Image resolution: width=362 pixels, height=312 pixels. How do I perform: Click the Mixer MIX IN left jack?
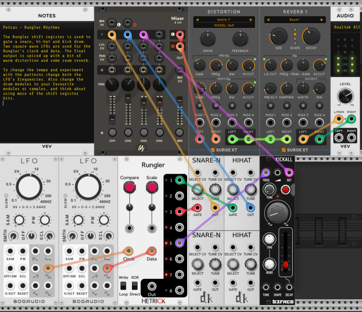(x=112, y=23)
